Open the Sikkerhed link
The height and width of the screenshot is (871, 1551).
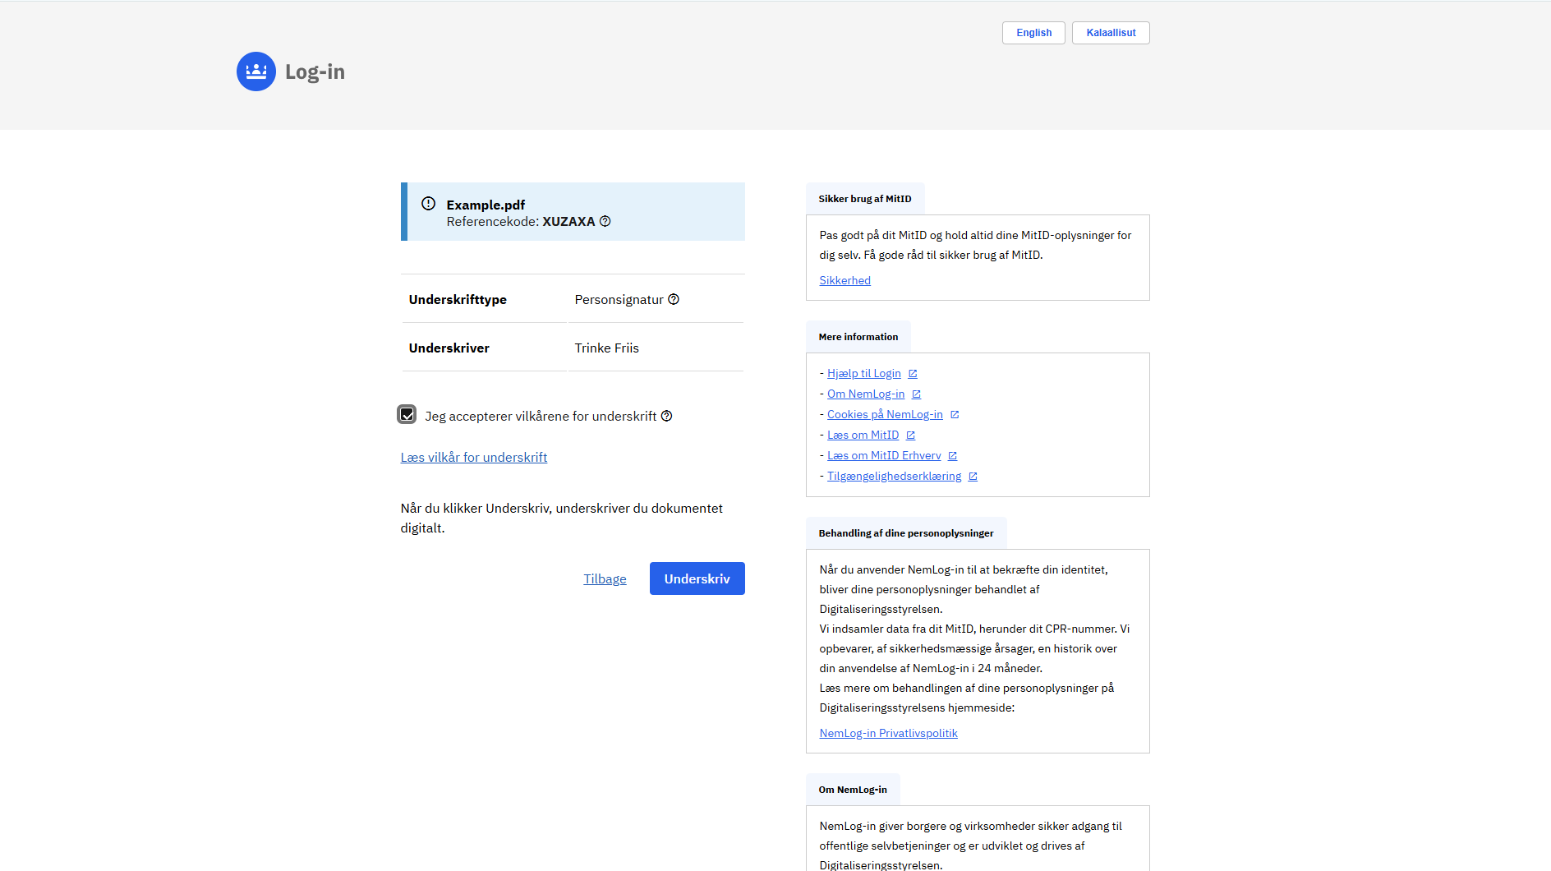[845, 280]
